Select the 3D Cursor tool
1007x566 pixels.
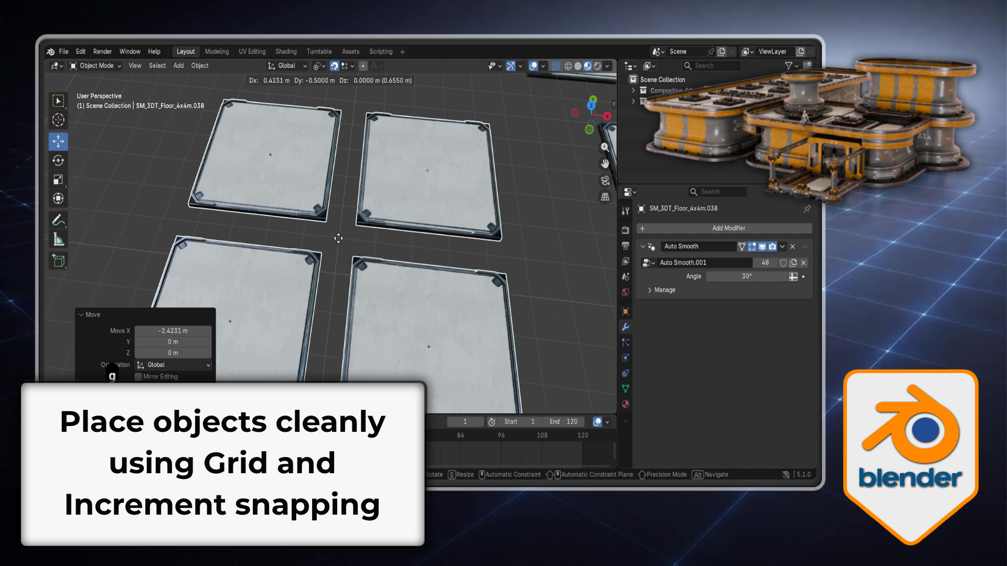[x=58, y=120]
